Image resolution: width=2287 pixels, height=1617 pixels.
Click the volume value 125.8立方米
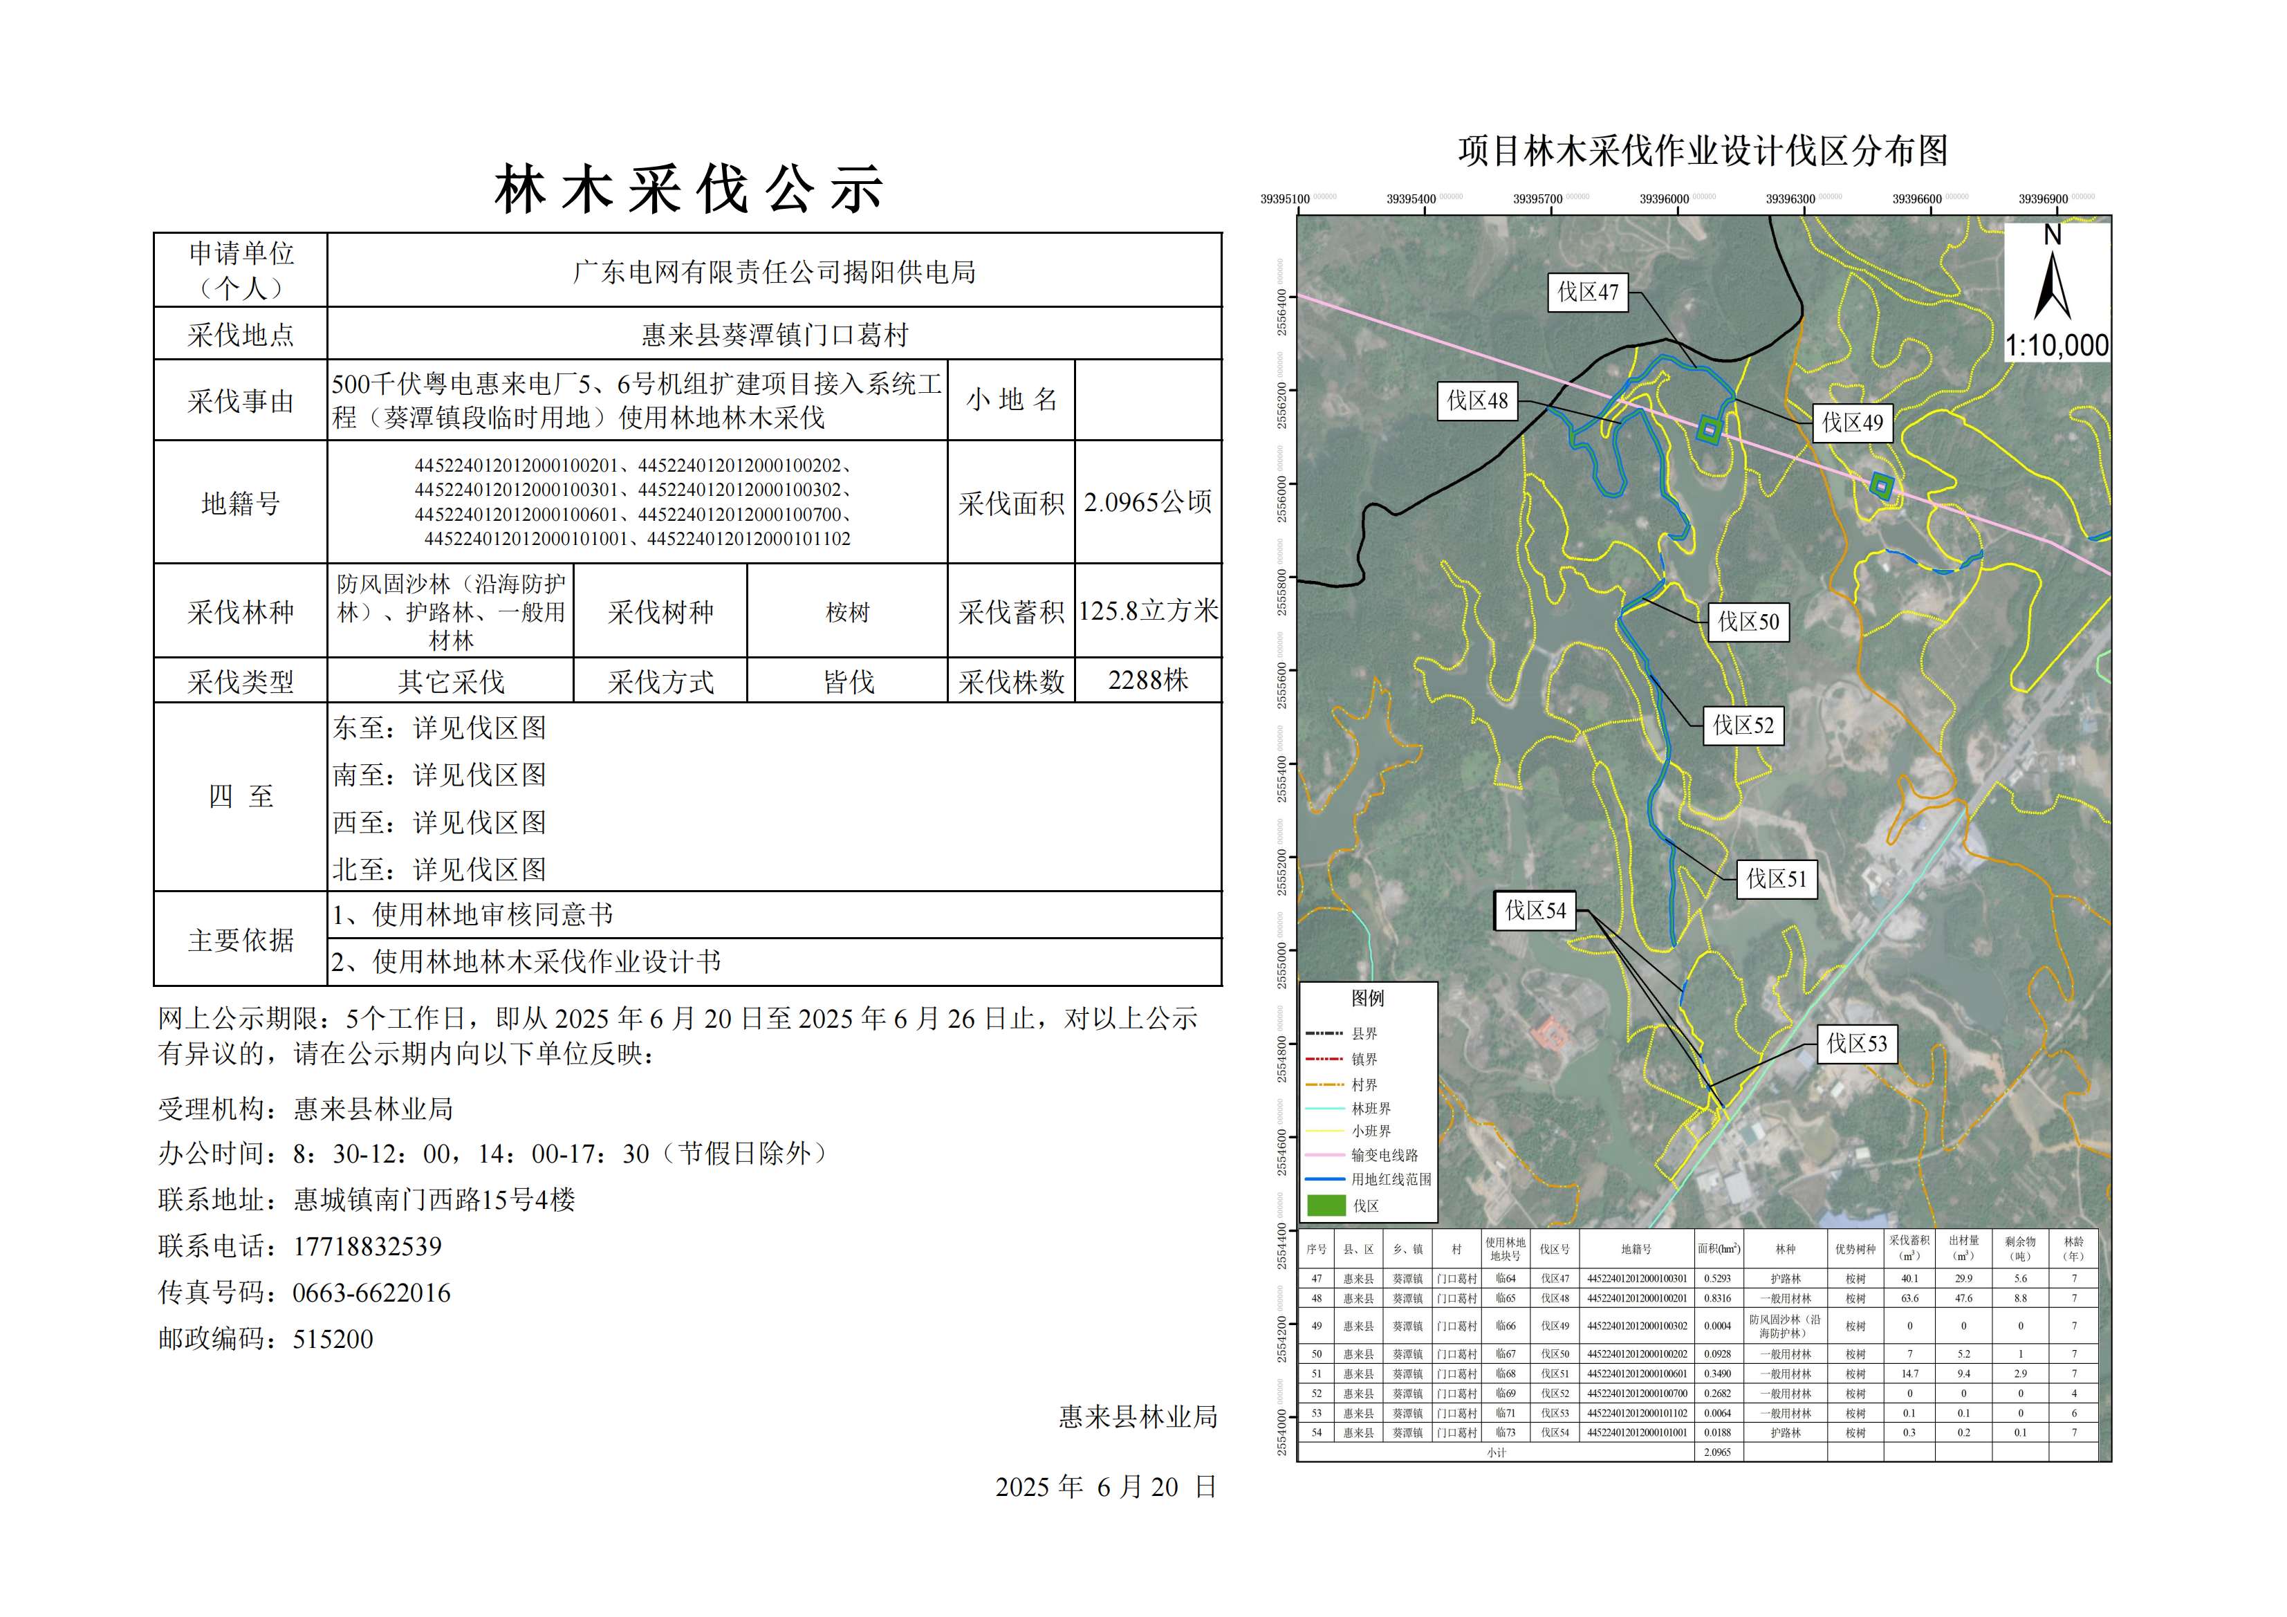tap(1149, 611)
